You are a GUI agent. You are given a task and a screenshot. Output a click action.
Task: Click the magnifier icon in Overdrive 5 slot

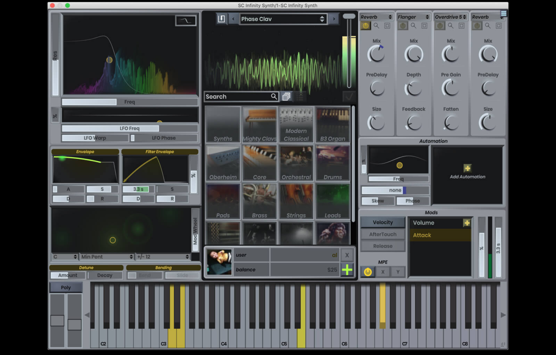point(451,26)
